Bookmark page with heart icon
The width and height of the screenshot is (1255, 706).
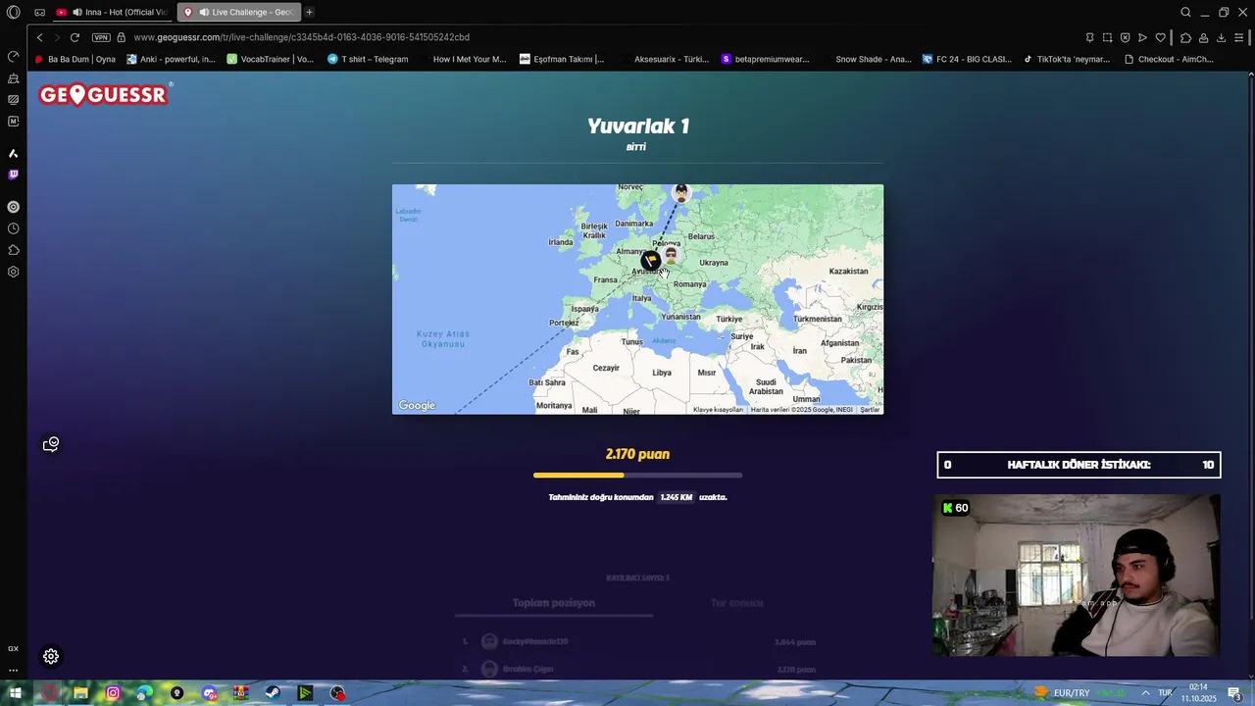[1160, 37]
